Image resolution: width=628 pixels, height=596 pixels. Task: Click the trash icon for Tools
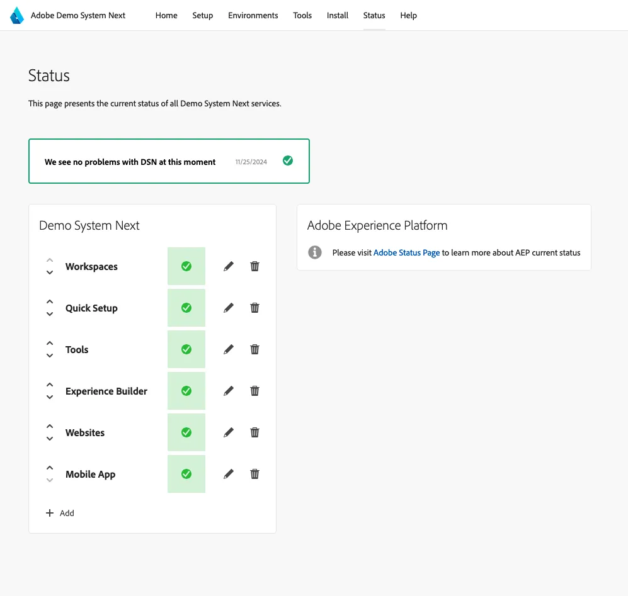coord(254,349)
